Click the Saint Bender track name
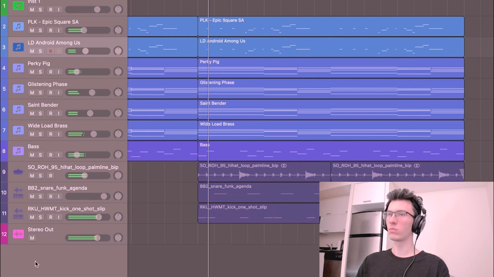Screen dimensions: 494x277 (x=43, y=105)
